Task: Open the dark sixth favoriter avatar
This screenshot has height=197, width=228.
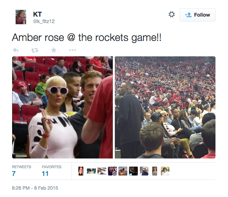Action: (133, 171)
